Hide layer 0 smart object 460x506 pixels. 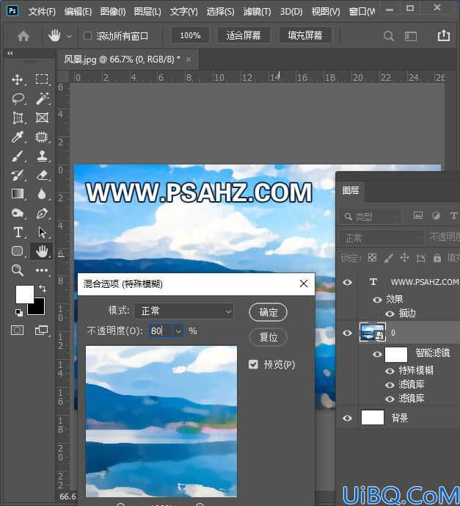tap(347, 333)
